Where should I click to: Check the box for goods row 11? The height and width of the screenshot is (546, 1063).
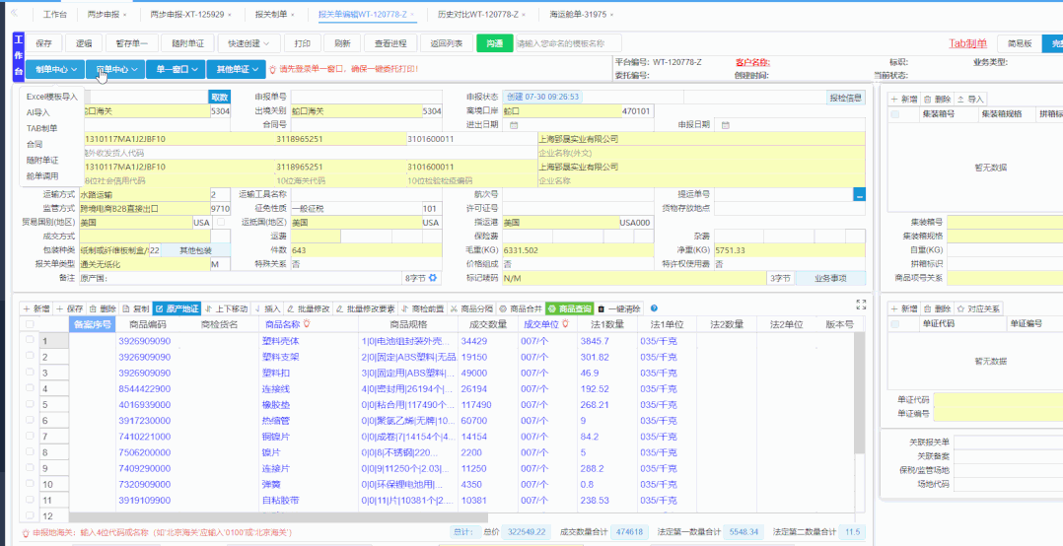click(x=30, y=500)
